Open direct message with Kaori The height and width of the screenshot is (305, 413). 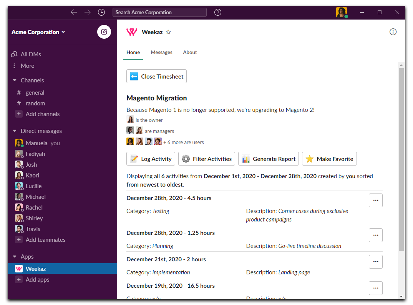pos(62,175)
